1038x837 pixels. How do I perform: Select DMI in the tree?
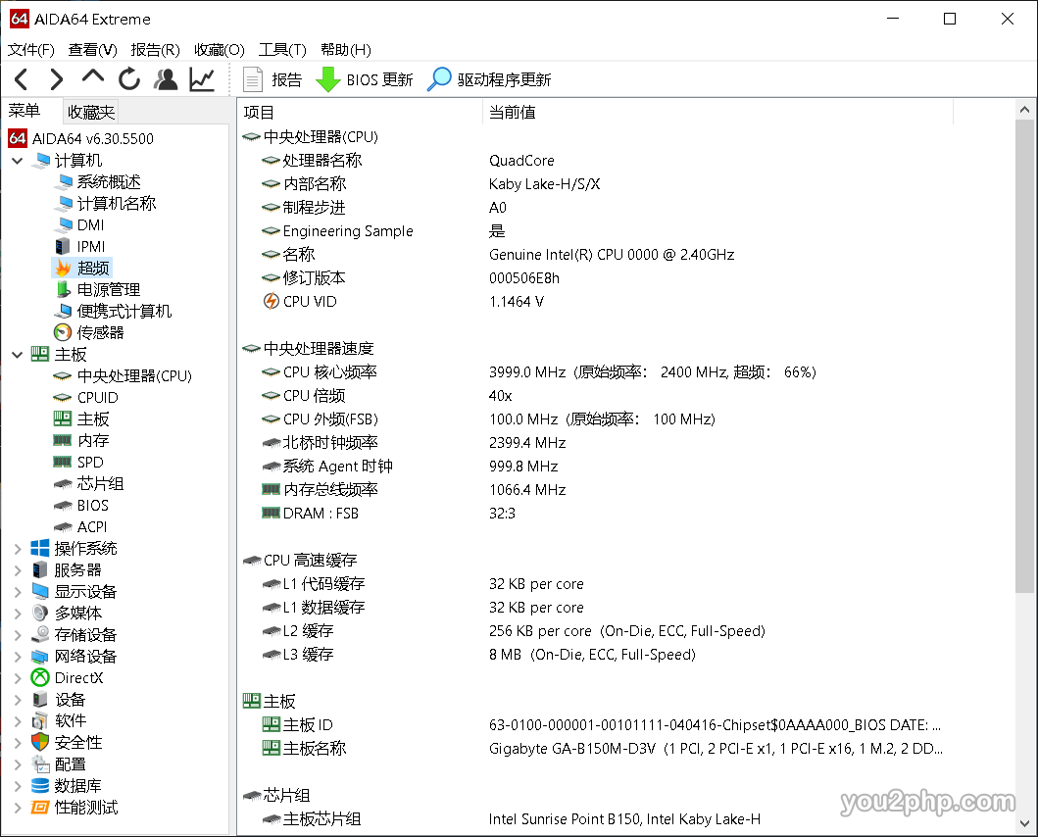tap(91, 225)
